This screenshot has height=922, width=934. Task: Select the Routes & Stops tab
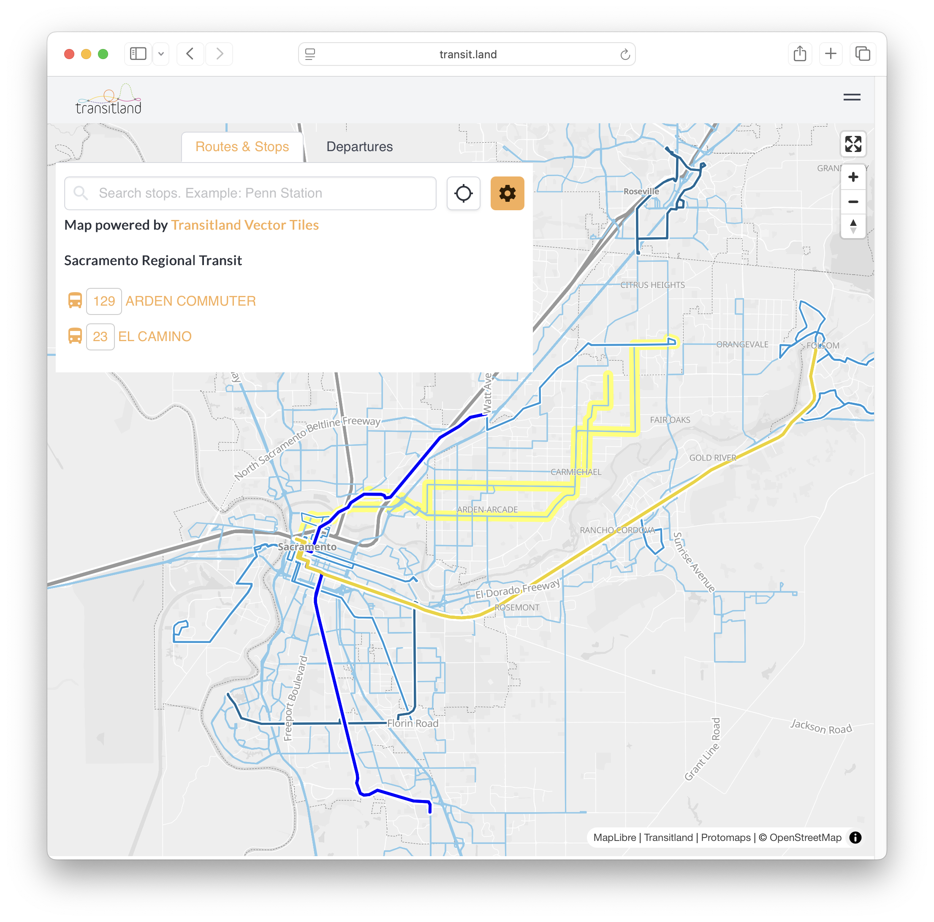pyautogui.click(x=241, y=146)
